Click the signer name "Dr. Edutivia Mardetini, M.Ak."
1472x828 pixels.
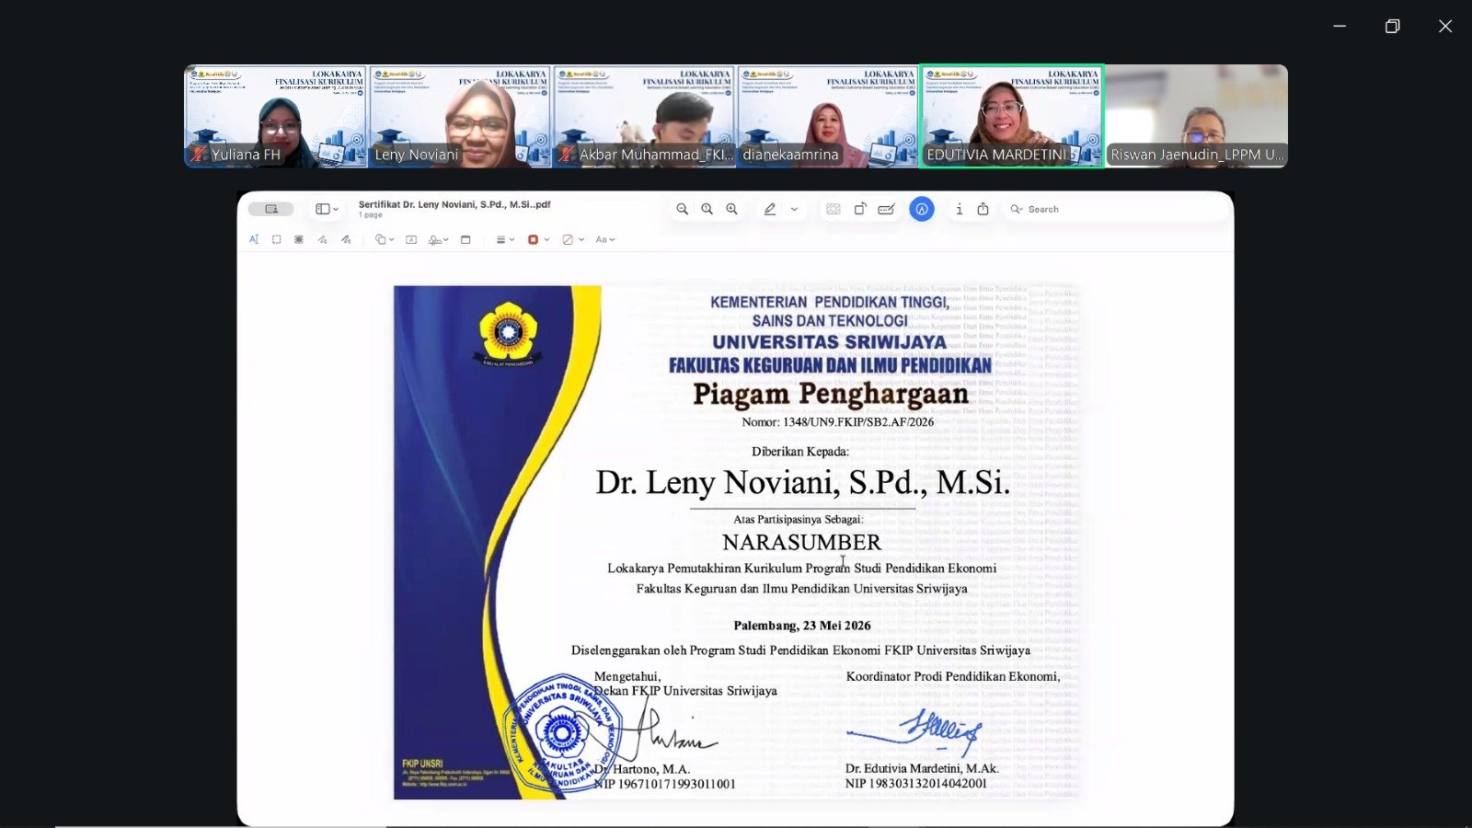pos(922,768)
